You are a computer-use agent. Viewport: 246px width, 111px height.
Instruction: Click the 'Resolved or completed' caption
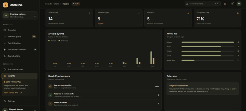(155, 24)
